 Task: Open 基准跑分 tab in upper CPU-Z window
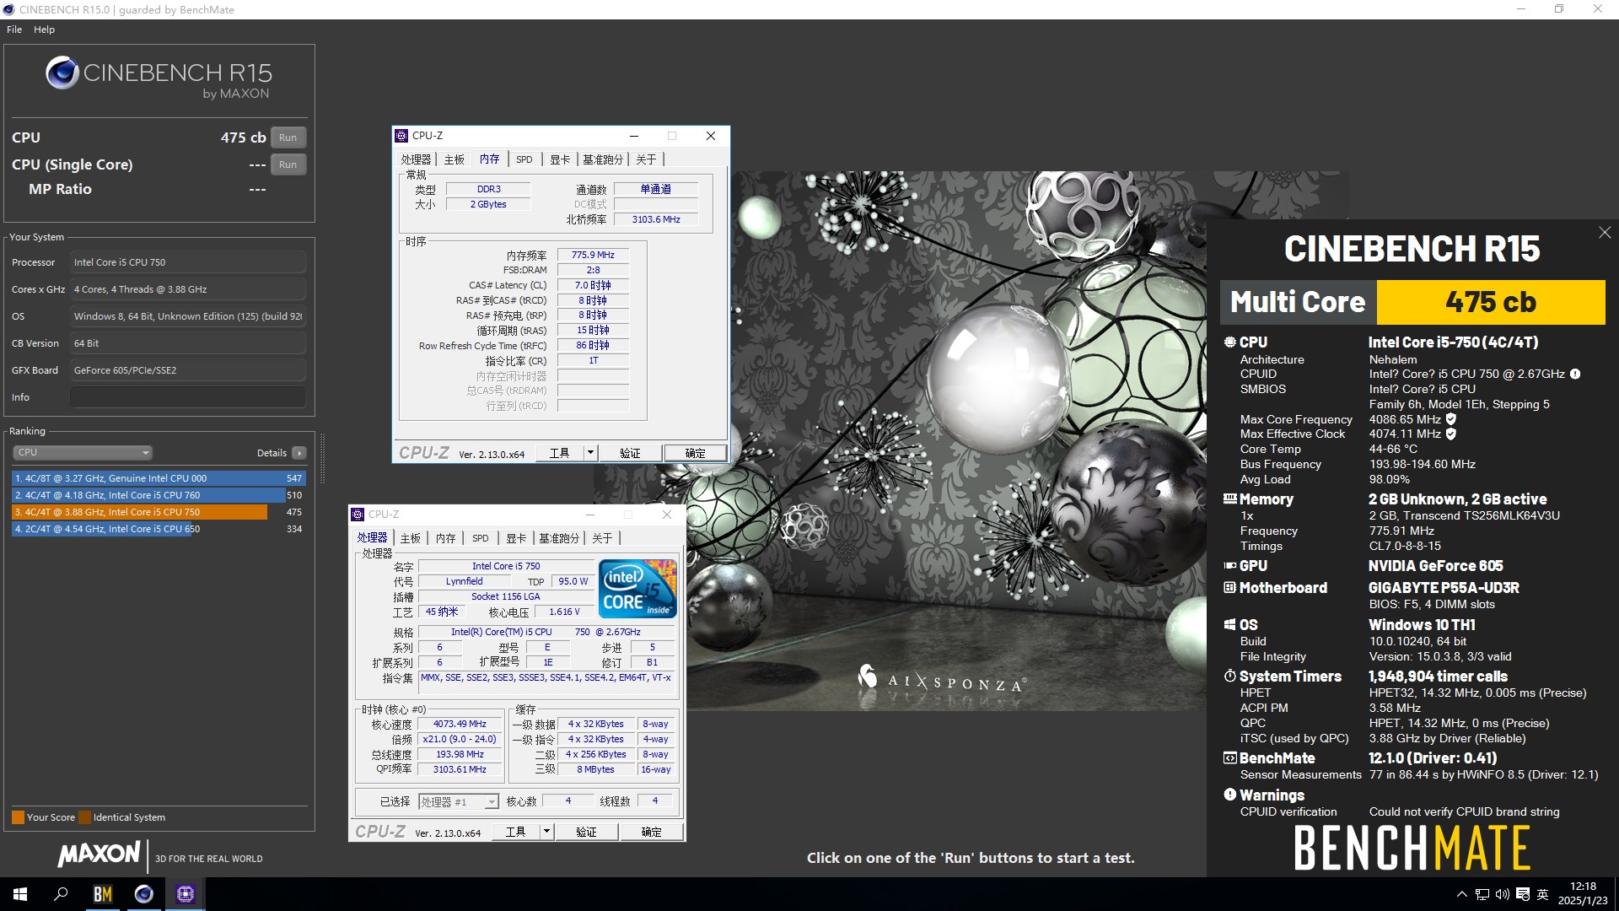coord(603,159)
